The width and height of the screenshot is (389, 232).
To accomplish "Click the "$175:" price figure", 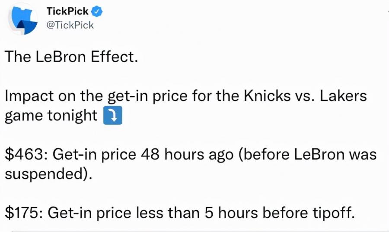I will (24, 213).
